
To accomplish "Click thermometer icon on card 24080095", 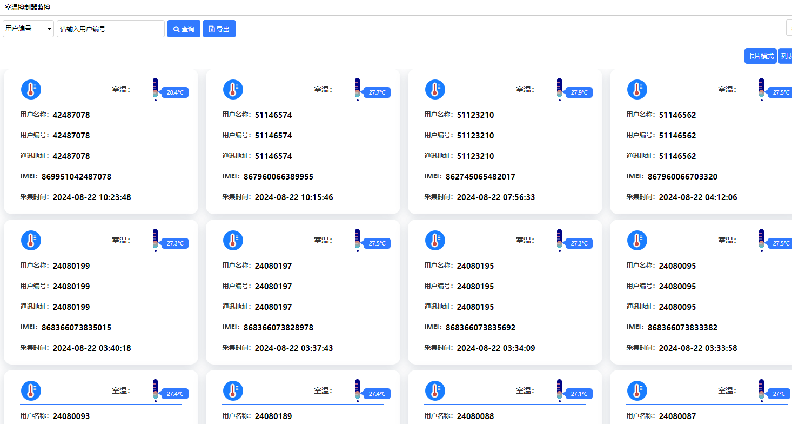I will pyautogui.click(x=637, y=240).
